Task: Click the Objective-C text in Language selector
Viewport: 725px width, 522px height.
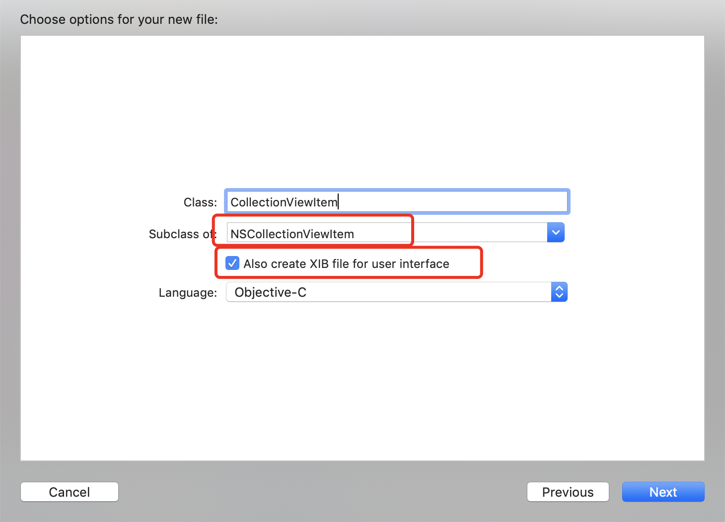Action: (x=270, y=292)
